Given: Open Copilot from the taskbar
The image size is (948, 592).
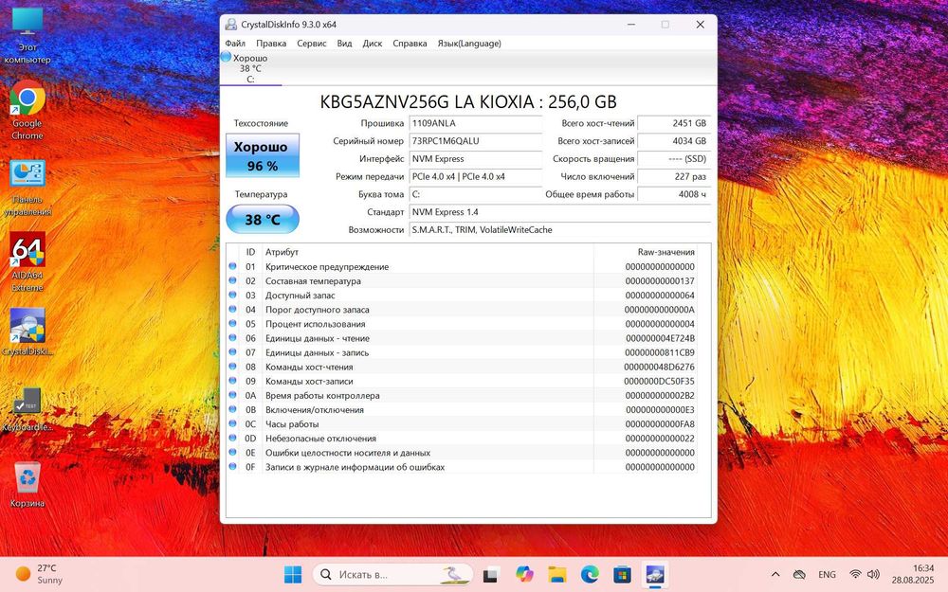Looking at the screenshot, I should 524,575.
